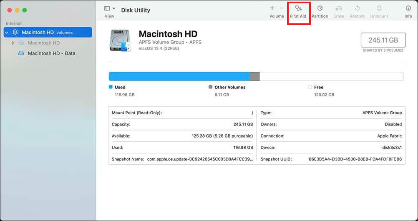Screen dimensions: 418x221
Task: Run First Aid on the disk
Action: tap(298, 11)
